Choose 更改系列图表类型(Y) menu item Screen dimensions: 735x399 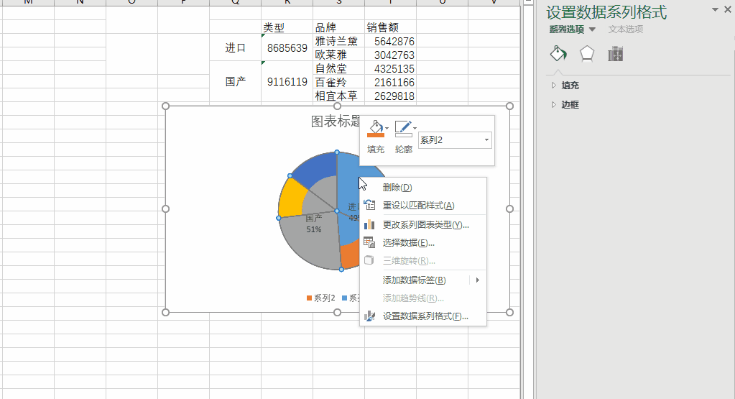coord(423,224)
